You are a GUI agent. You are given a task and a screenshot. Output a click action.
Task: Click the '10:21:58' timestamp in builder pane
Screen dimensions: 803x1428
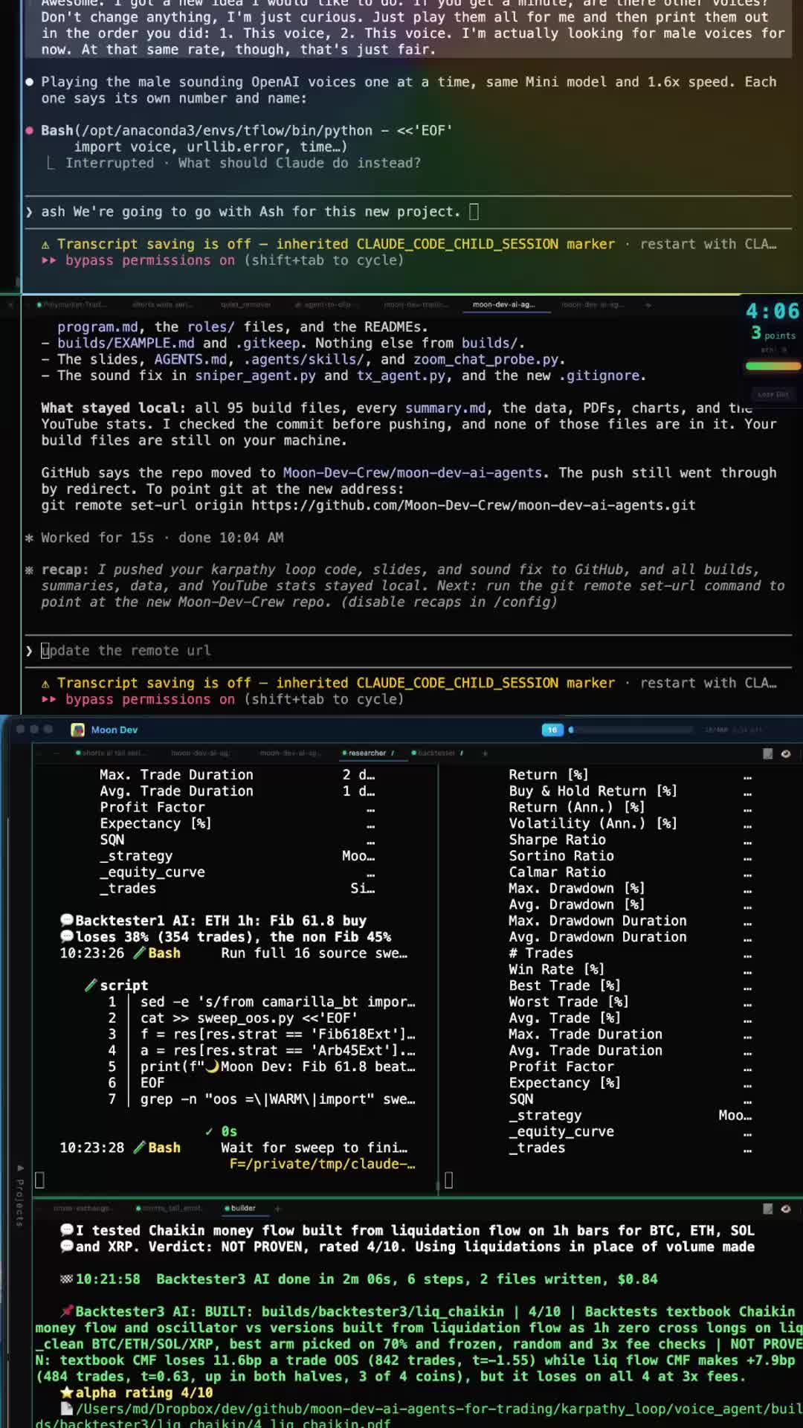pos(108,1279)
